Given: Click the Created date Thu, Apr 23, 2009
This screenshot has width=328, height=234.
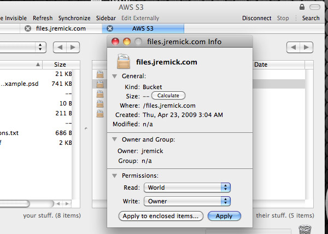Looking at the screenshot, I should click(183, 115).
